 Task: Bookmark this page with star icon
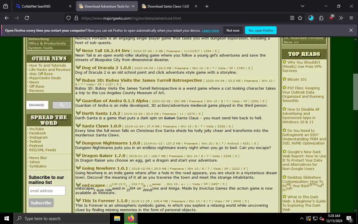(300, 18)
